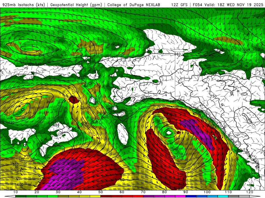Click the legend tick label 120
The height and width of the screenshot is (198, 265).
pos(249,192)
